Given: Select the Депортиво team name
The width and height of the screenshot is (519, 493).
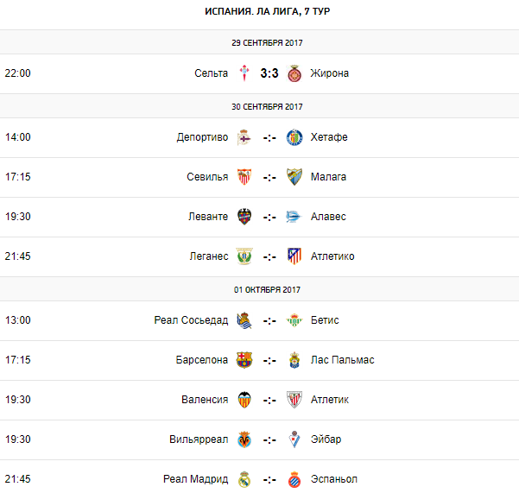Looking at the screenshot, I should pos(202,137).
